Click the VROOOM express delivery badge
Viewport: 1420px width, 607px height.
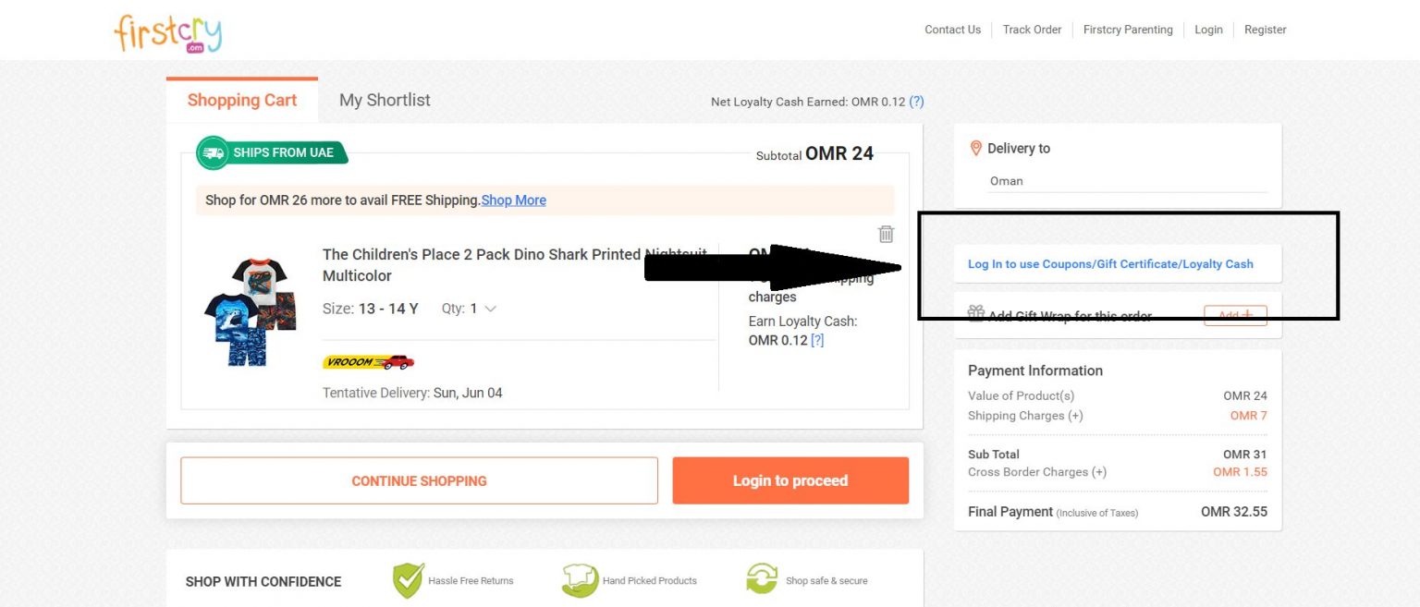coord(368,361)
